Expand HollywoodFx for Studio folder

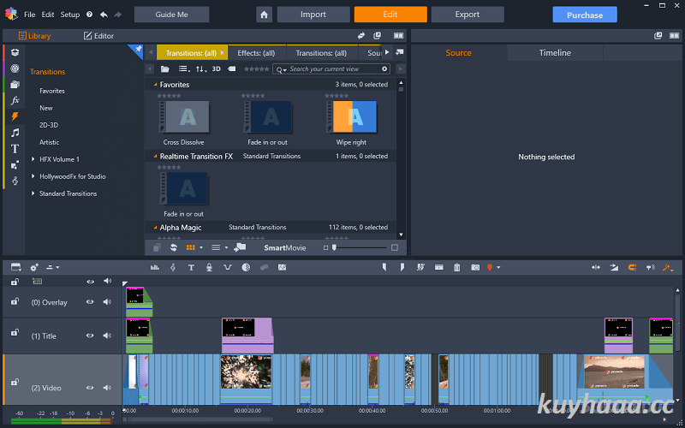[x=33, y=176]
